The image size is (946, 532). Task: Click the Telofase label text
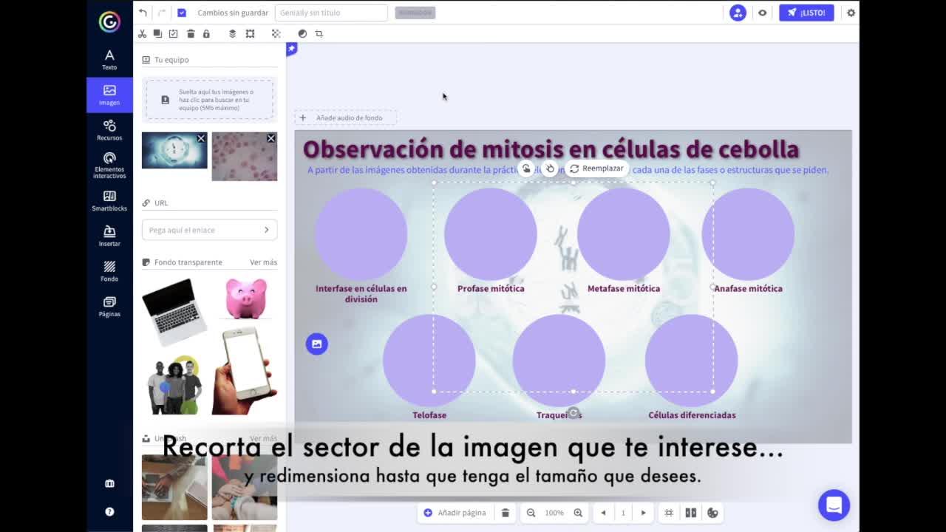coord(429,415)
